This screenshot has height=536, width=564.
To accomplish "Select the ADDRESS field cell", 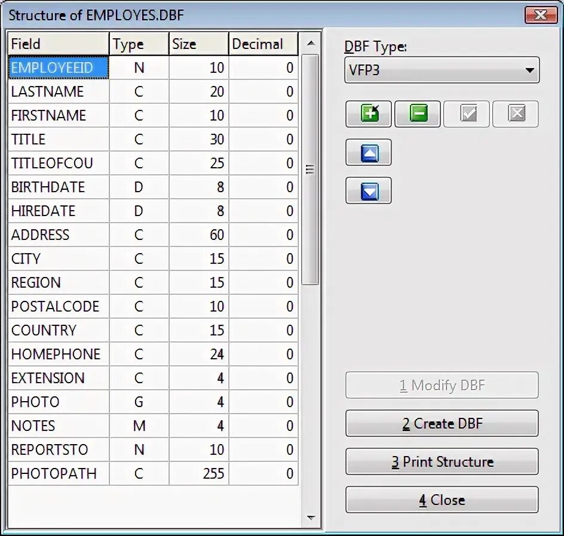I will coord(59,235).
